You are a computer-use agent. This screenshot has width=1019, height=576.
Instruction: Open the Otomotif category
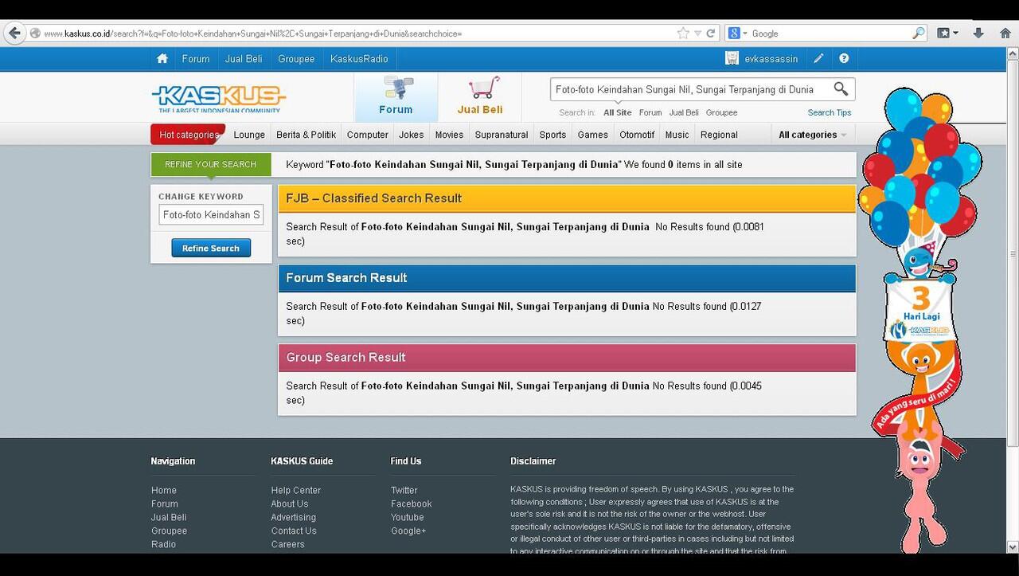click(x=637, y=135)
